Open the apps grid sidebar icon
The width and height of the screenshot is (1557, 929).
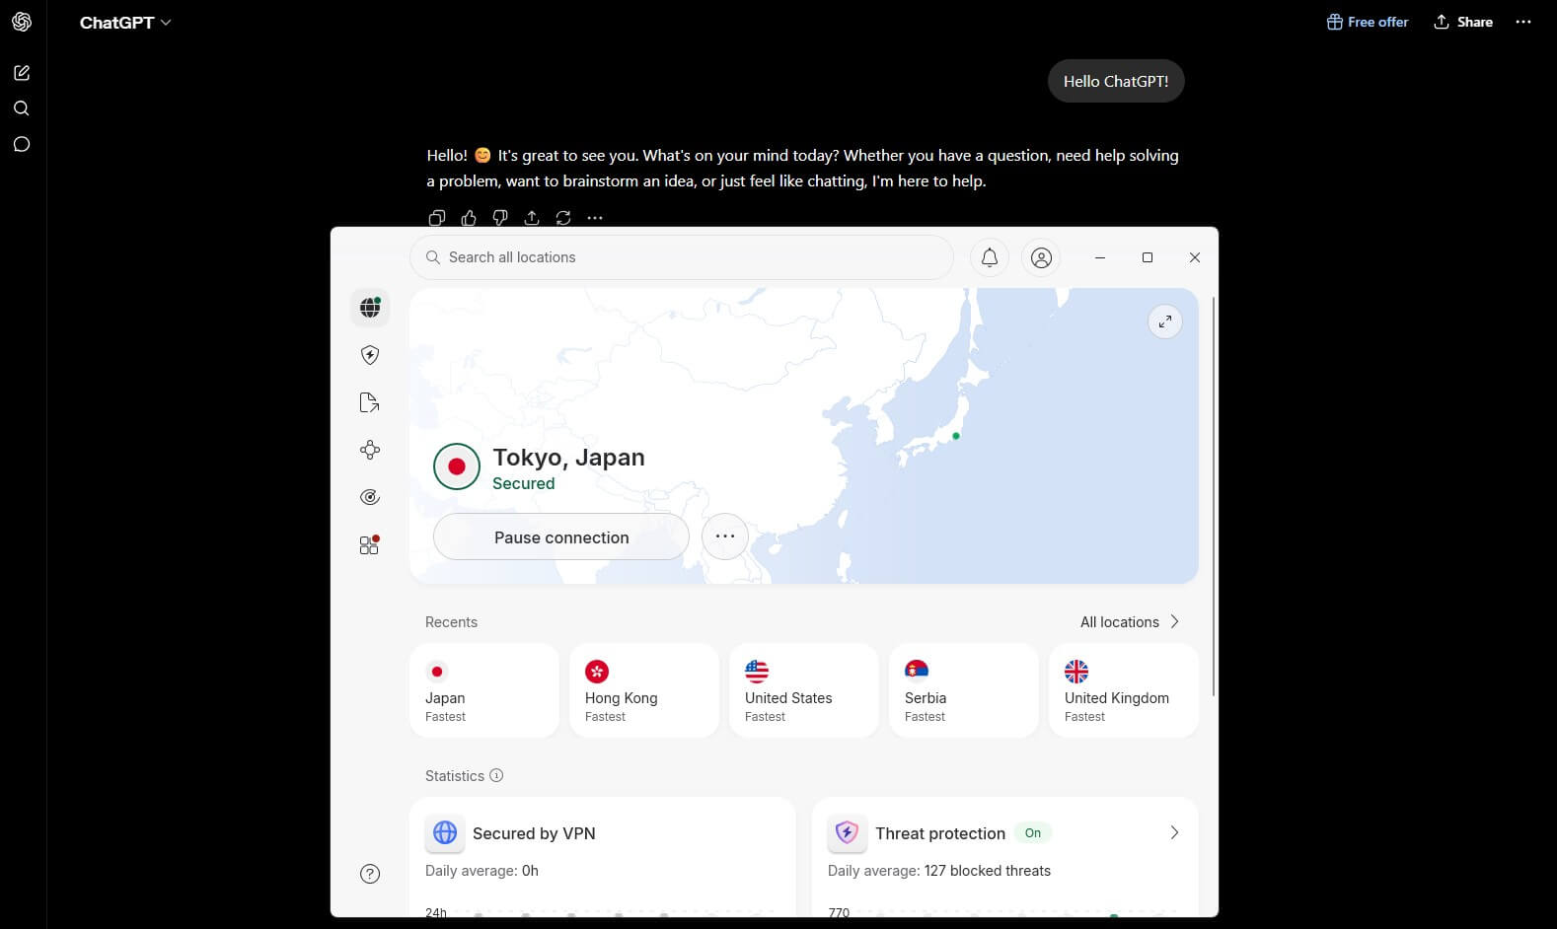tap(370, 544)
